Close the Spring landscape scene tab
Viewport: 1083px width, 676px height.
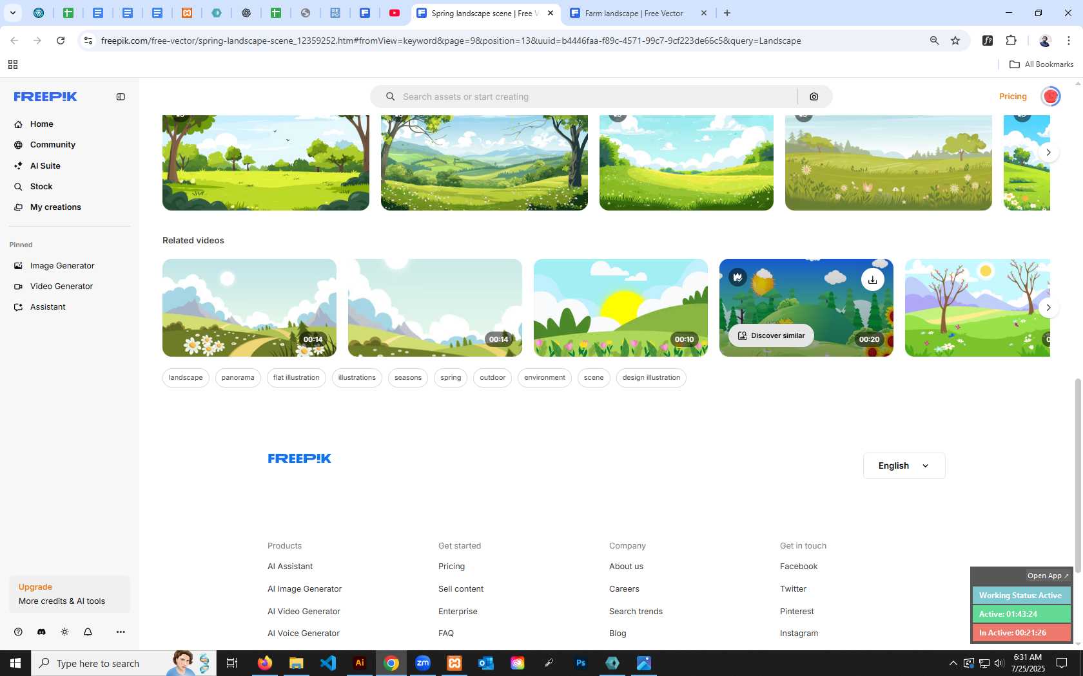[x=551, y=13]
